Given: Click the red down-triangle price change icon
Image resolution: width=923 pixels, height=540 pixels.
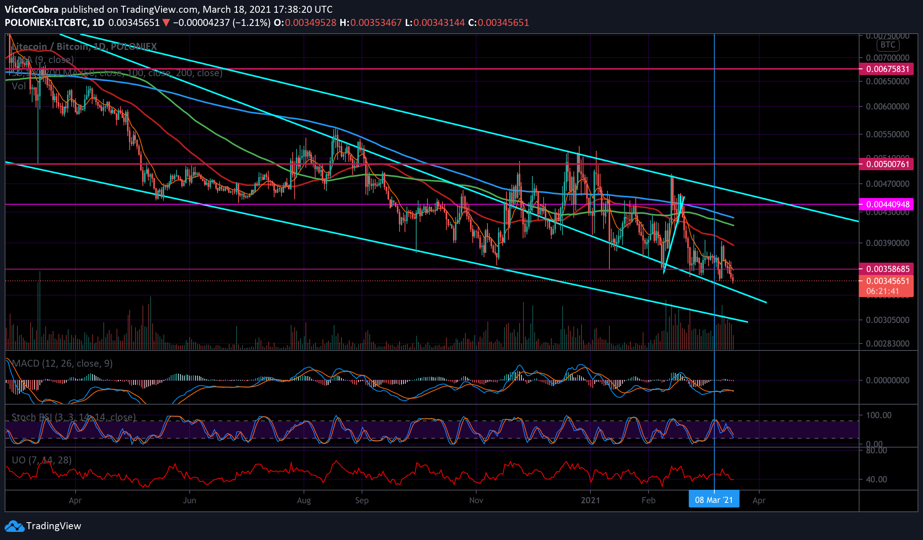Looking at the screenshot, I should [166, 23].
